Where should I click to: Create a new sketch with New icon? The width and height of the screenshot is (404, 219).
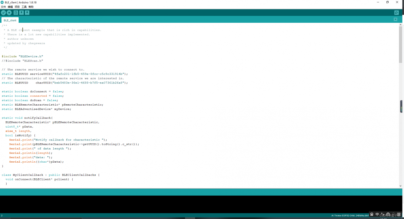pyautogui.click(x=16, y=13)
